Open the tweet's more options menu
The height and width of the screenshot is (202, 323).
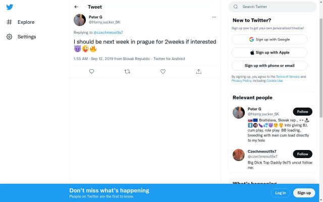(214, 17)
